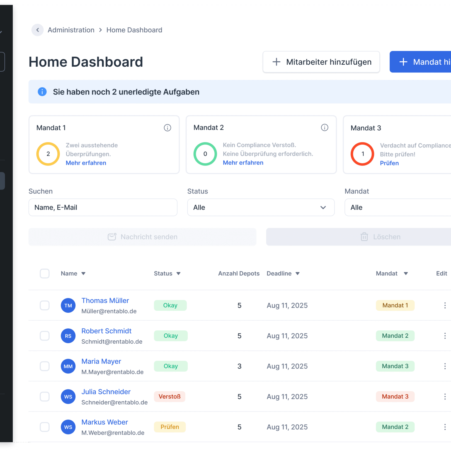Click into the Name, E-Mail search field
The height and width of the screenshot is (451, 451).
pyautogui.click(x=103, y=207)
